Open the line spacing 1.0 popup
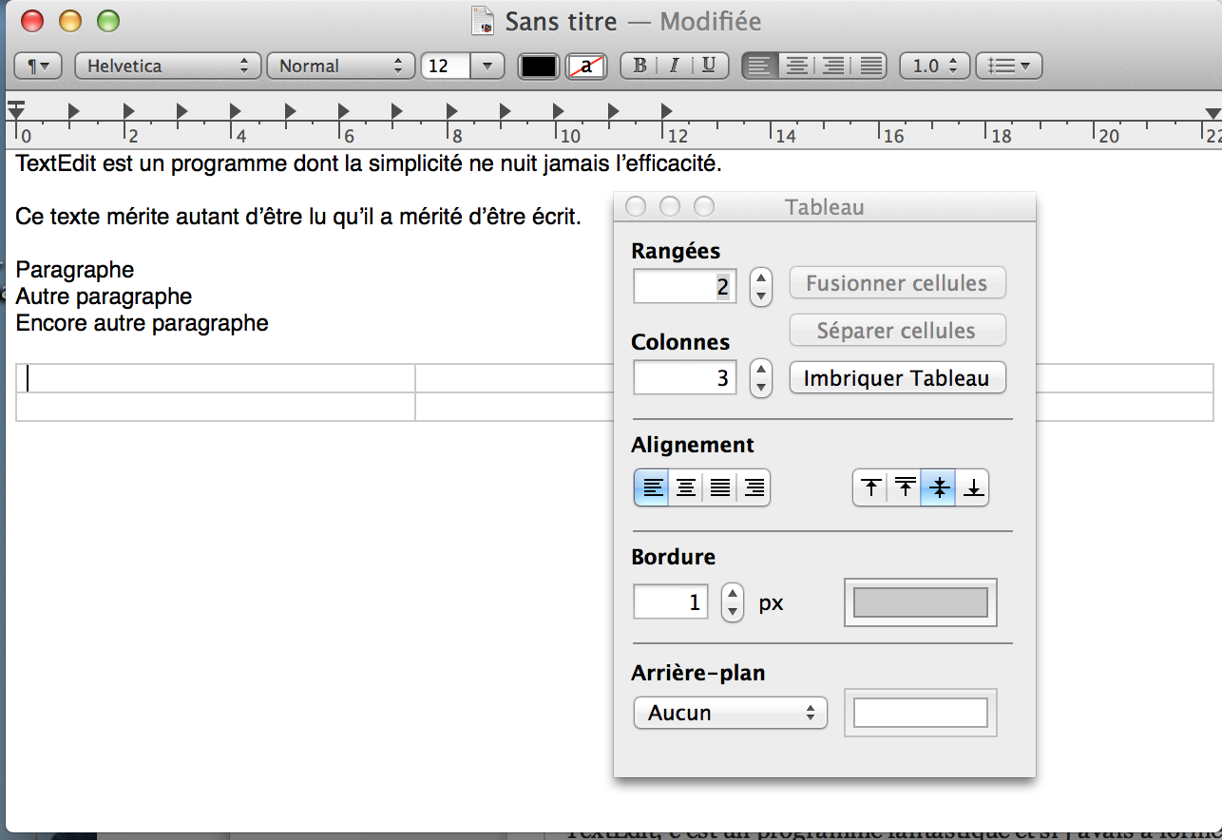 (934, 66)
